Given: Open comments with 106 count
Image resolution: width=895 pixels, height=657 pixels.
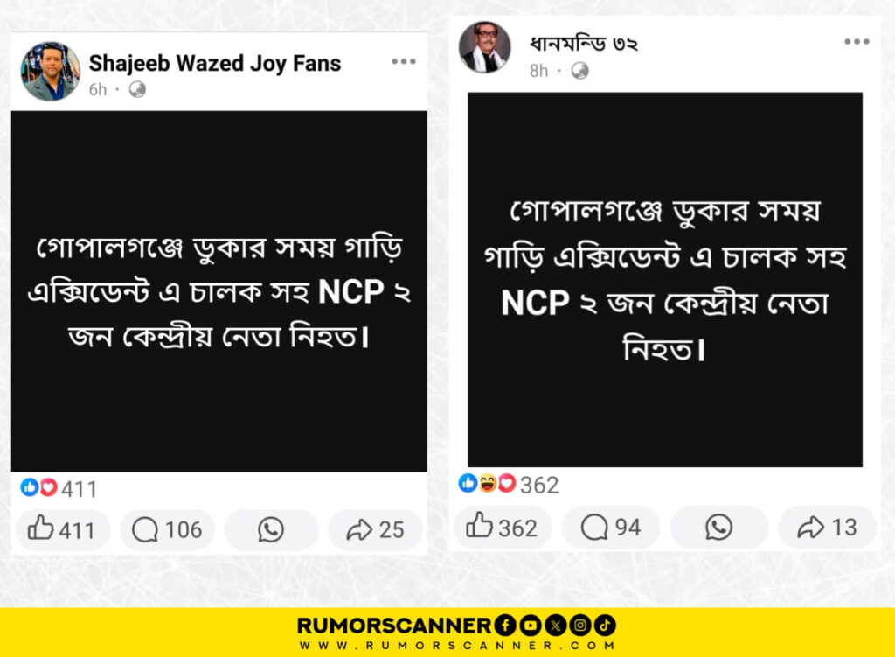Looking at the screenshot, I should coord(167,529).
